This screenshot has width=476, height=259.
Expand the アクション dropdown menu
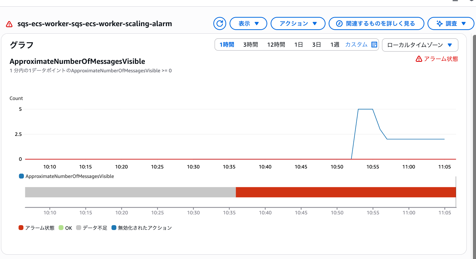(x=298, y=24)
